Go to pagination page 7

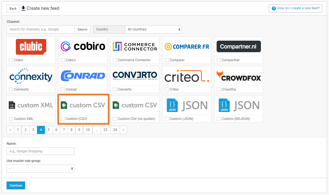[x=64, y=130]
